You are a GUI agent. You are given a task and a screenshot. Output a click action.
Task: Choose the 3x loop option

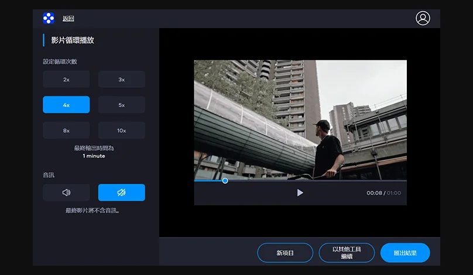tap(121, 80)
